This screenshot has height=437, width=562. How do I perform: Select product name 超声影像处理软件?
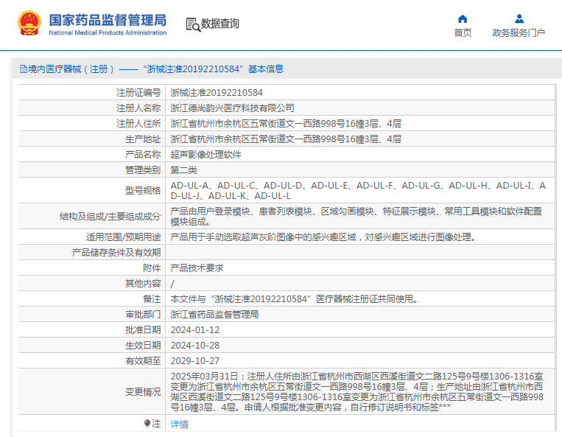coord(206,155)
